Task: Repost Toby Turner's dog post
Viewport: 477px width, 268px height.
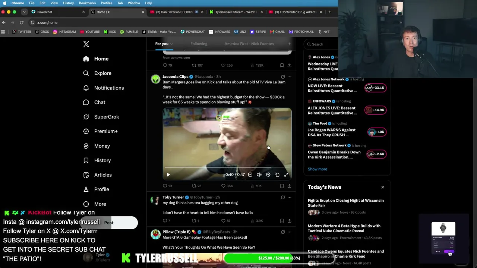Action: (x=195, y=221)
